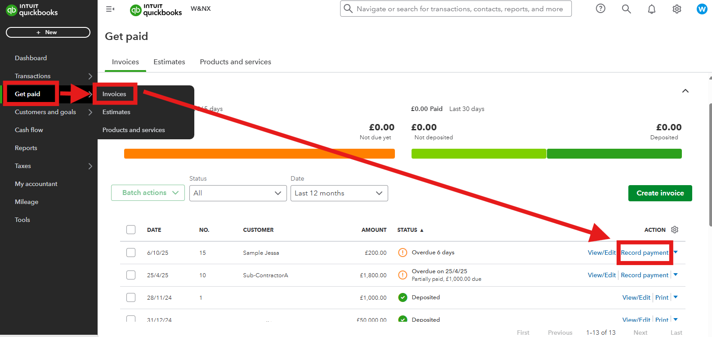Open the Settings gear in top bar

coord(676,9)
